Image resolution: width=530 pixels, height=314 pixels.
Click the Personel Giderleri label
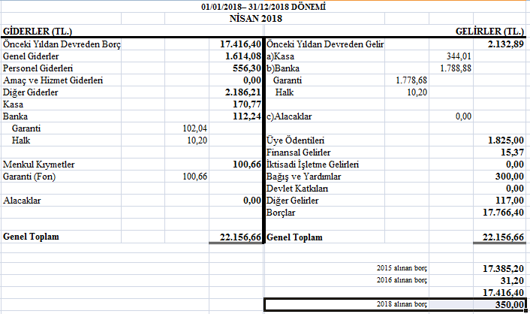pos(38,68)
